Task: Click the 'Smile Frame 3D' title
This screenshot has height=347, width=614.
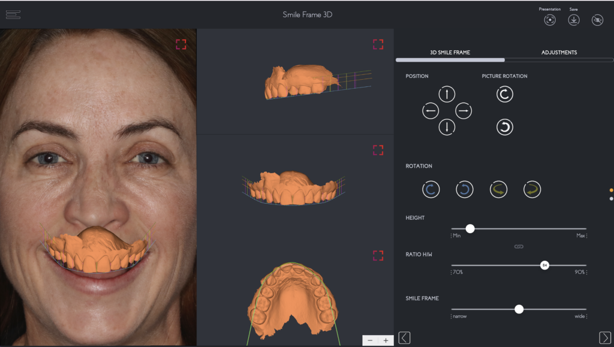Action: pos(308,15)
